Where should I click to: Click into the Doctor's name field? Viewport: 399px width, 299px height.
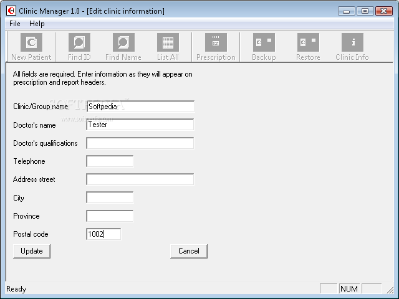point(140,125)
